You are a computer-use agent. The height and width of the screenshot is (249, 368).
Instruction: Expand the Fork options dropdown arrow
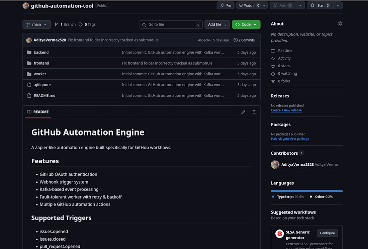click(x=300, y=5)
